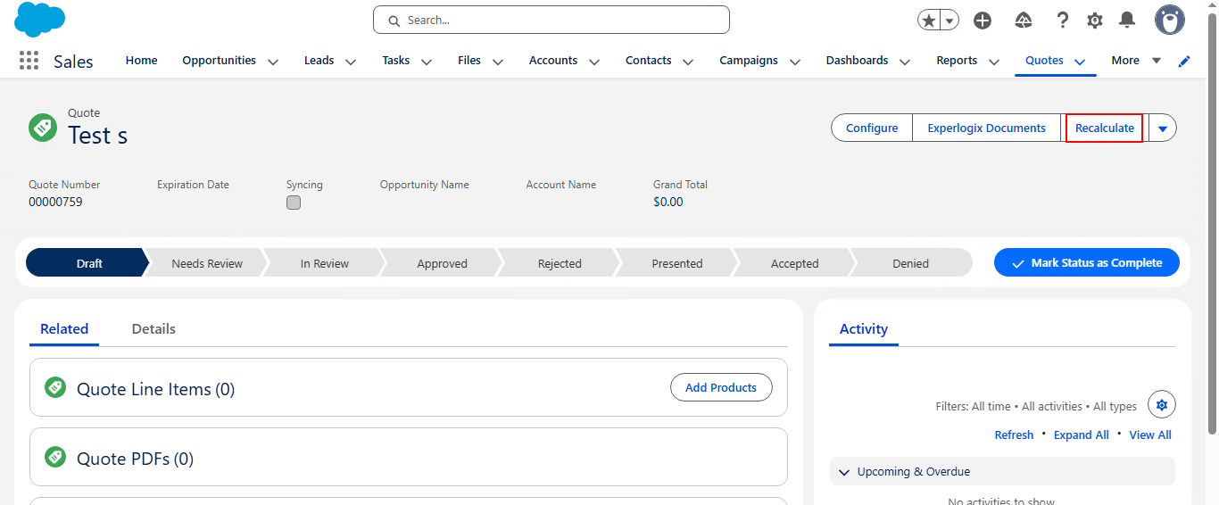The height and width of the screenshot is (505, 1219).
Task: Click the Refresh activity link
Action: point(1014,435)
